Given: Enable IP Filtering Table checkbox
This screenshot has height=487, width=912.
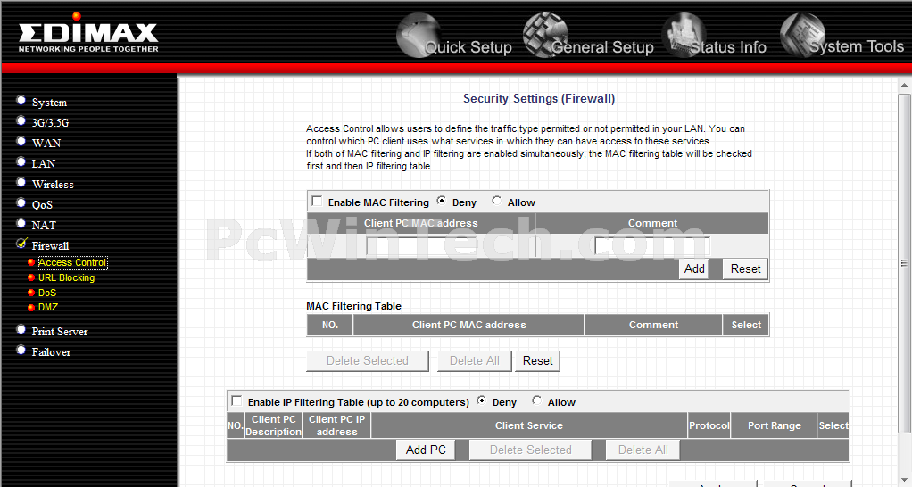Looking at the screenshot, I should [236, 400].
